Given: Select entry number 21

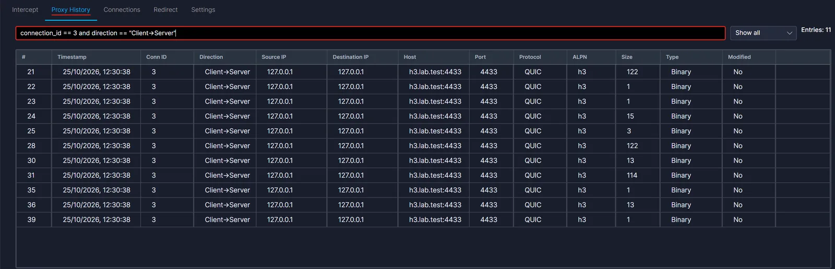Looking at the screenshot, I should (x=423, y=72).
